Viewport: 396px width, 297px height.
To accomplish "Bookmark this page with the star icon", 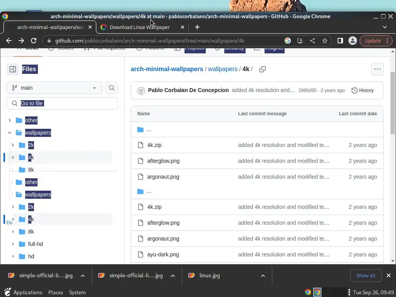I will click(325, 41).
